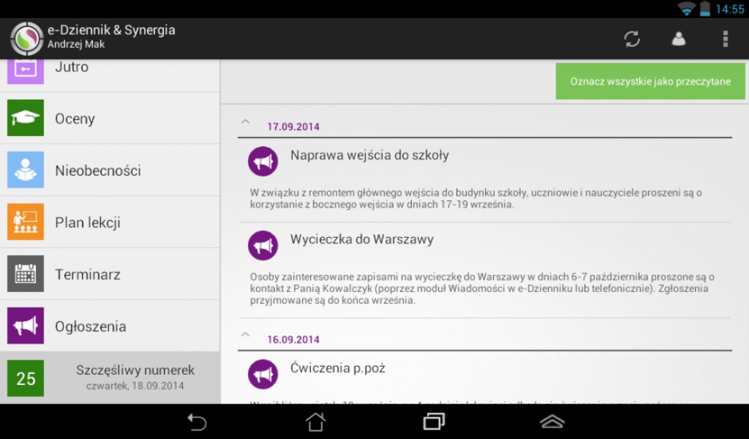The image size is (749, 439).
Task: Tap the Szczęśliwy numerek label
Action: 135,370
